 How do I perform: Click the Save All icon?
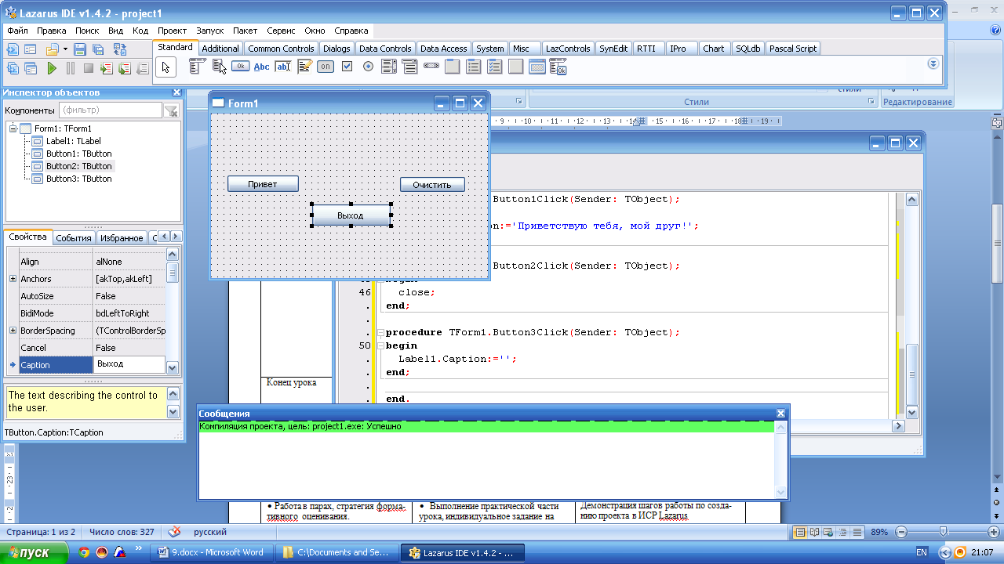pos(96,49)
